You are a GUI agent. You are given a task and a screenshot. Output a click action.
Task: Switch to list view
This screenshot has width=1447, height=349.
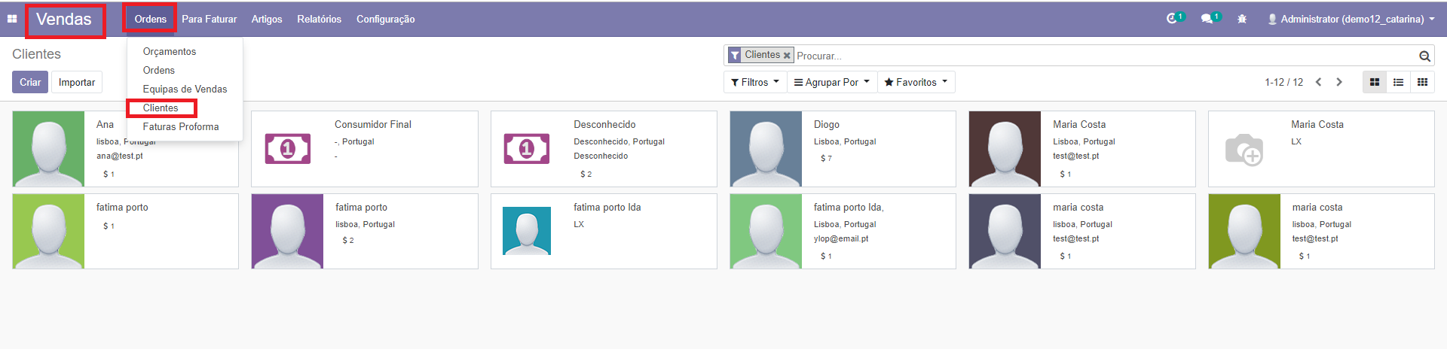1398,82
